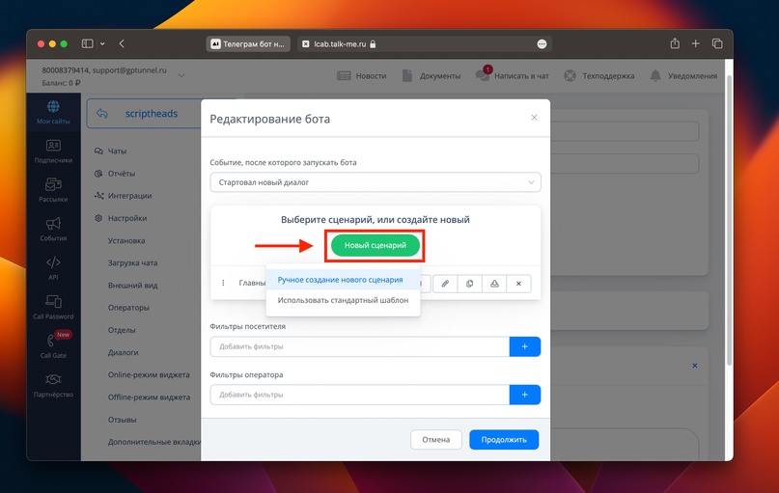Click the Safari share icon
The image size is (779, 493).
pos(675,43)
